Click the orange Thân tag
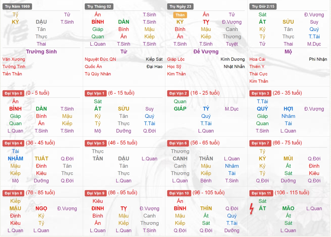 [180, 15]
